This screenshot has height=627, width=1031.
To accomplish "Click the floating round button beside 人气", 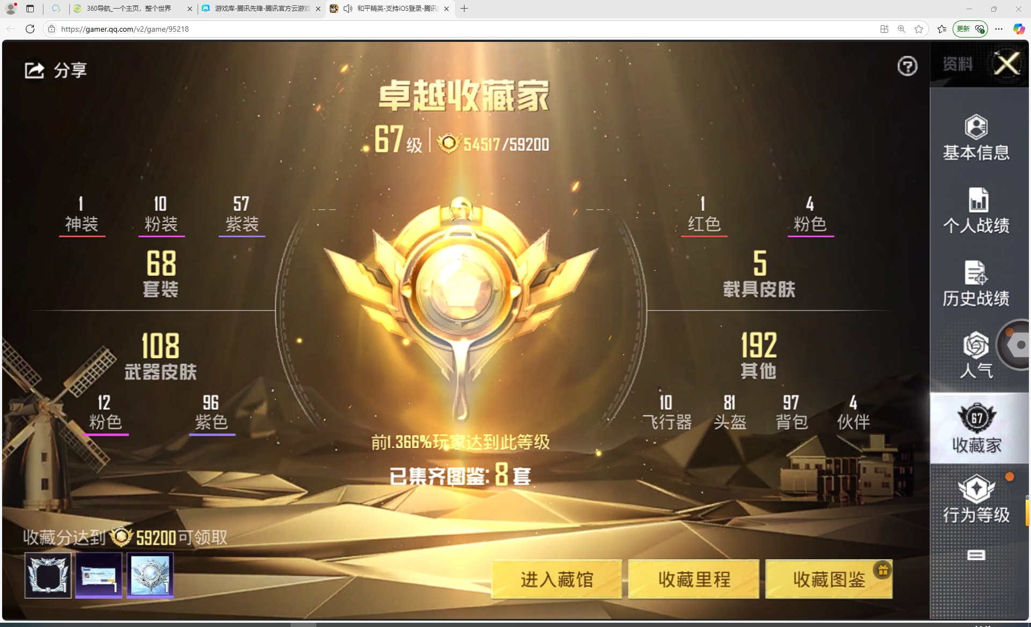I will point(1015,345).
